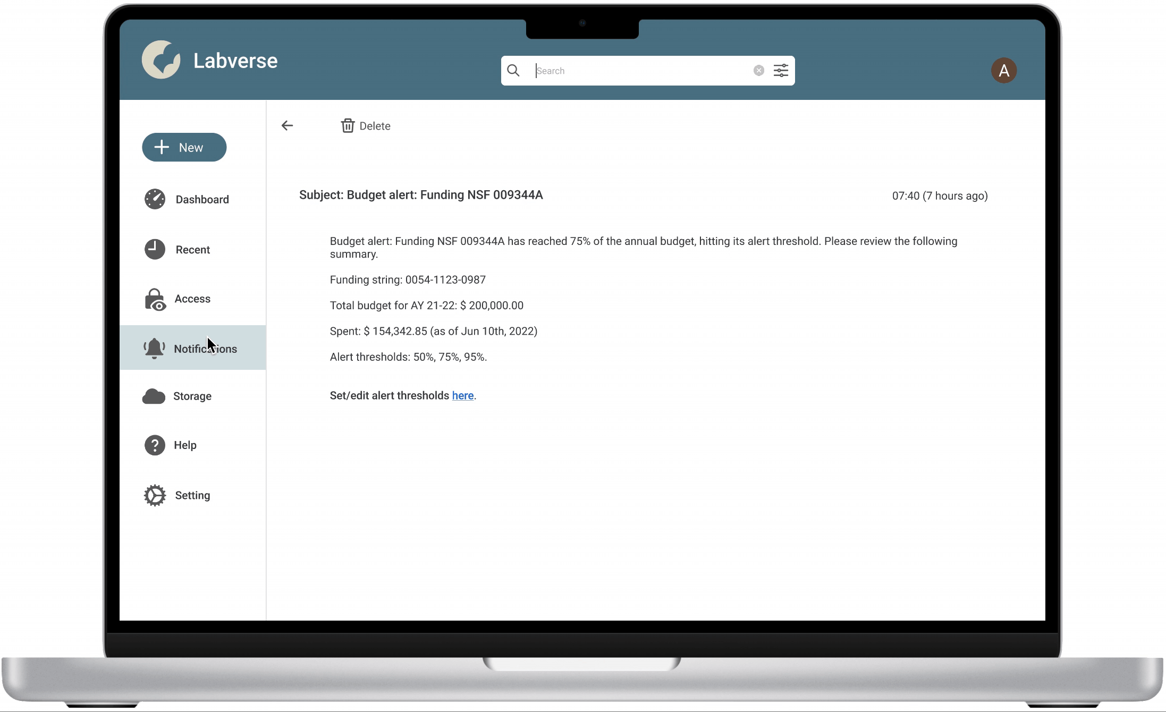The height and width of the screenshot is (712, 1166).
Task: Go back using the arrow icon
Action: (288, 125)
